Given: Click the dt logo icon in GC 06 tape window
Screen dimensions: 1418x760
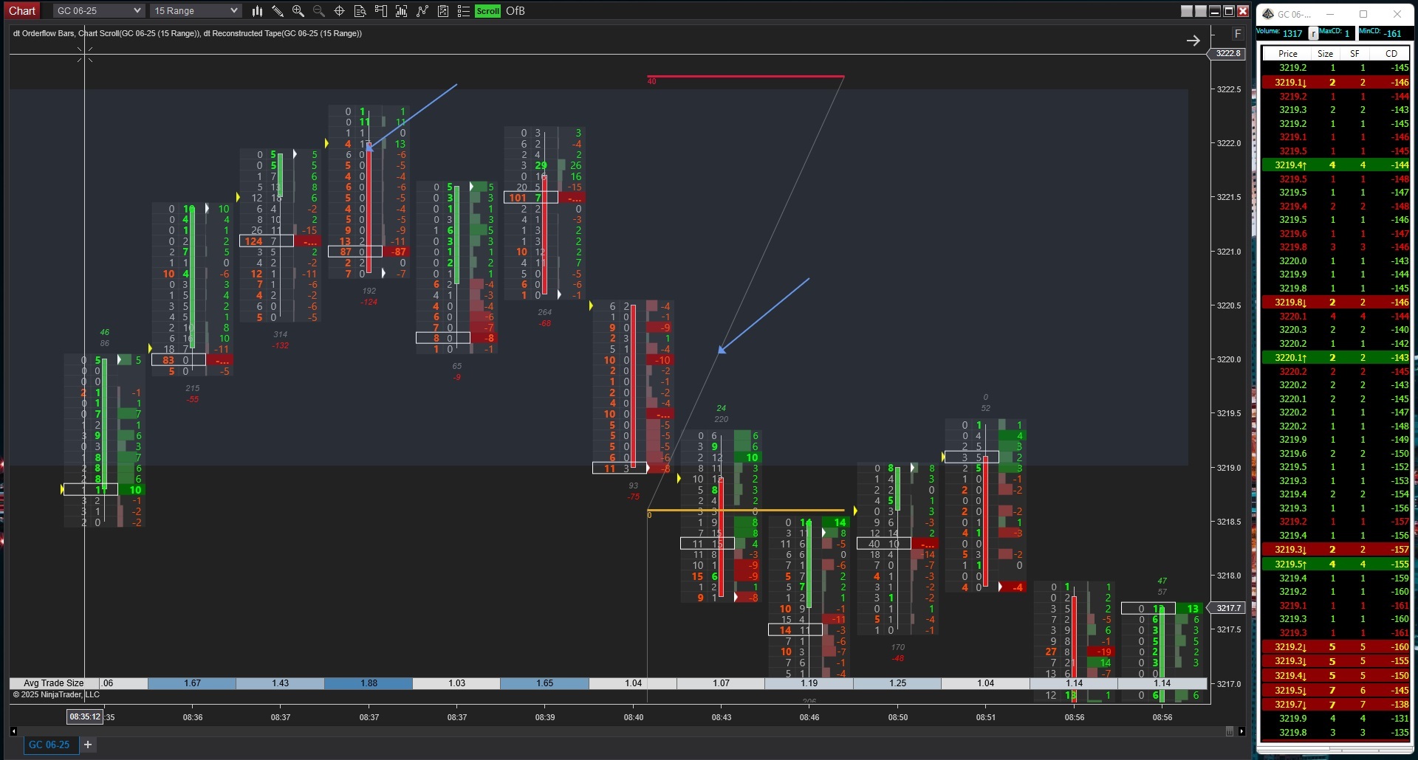Looking at the screenshot, I should click(1268, 14).
